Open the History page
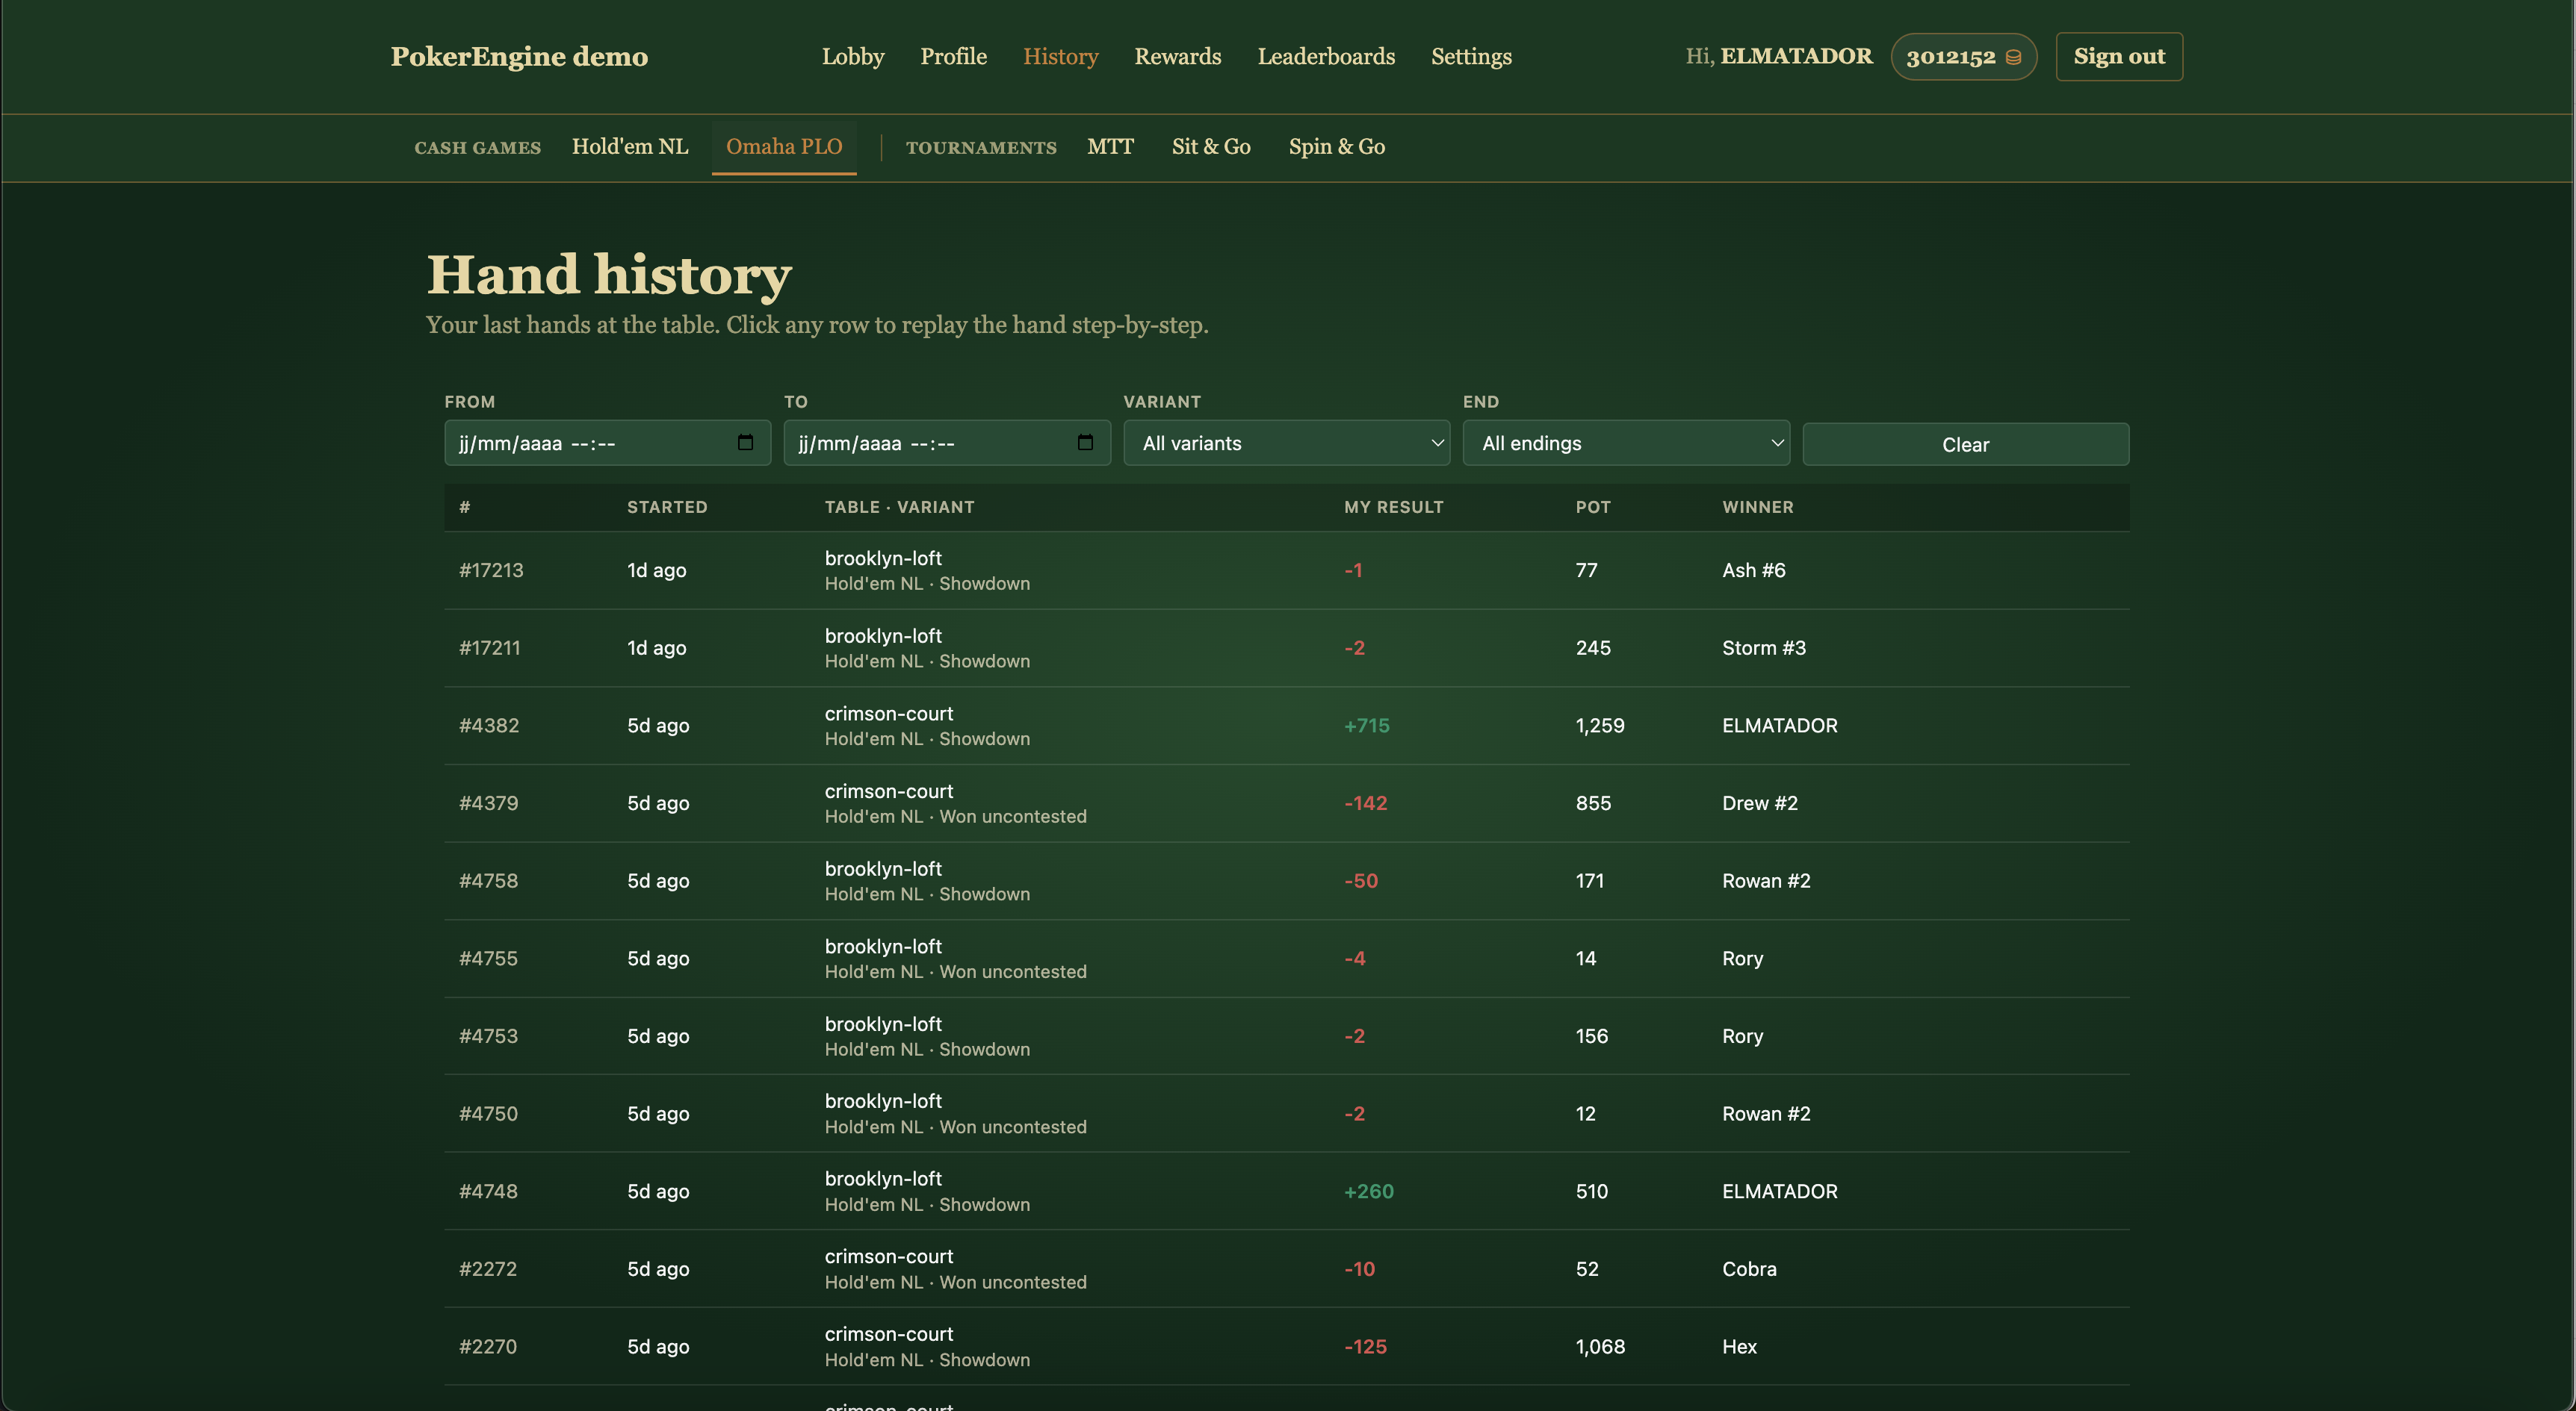Image resolution: width=2576 pixels, height=1411 pixels. [1060, 56]
